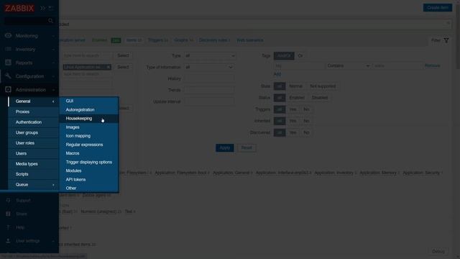Viewport: 460px width, 259px height.
Task: Set Status filter to Disabled
Action: click(319, 98)
